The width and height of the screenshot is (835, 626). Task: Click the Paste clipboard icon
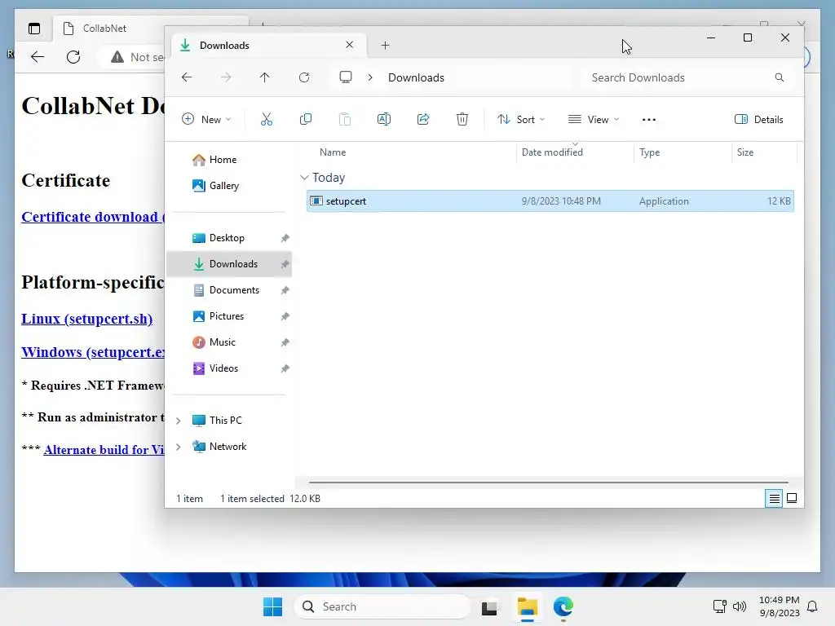(345, 119)
